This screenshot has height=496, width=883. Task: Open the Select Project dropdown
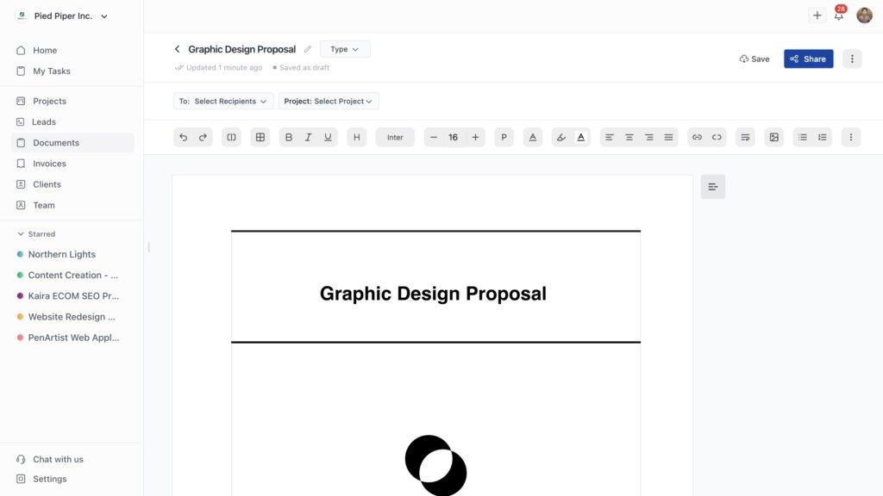[x=329, y=101]
